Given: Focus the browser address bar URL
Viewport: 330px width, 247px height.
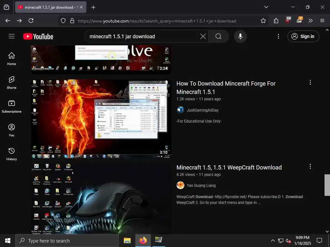Looking at the screenshot, I should pyautogui.click(x=157, y=21).
